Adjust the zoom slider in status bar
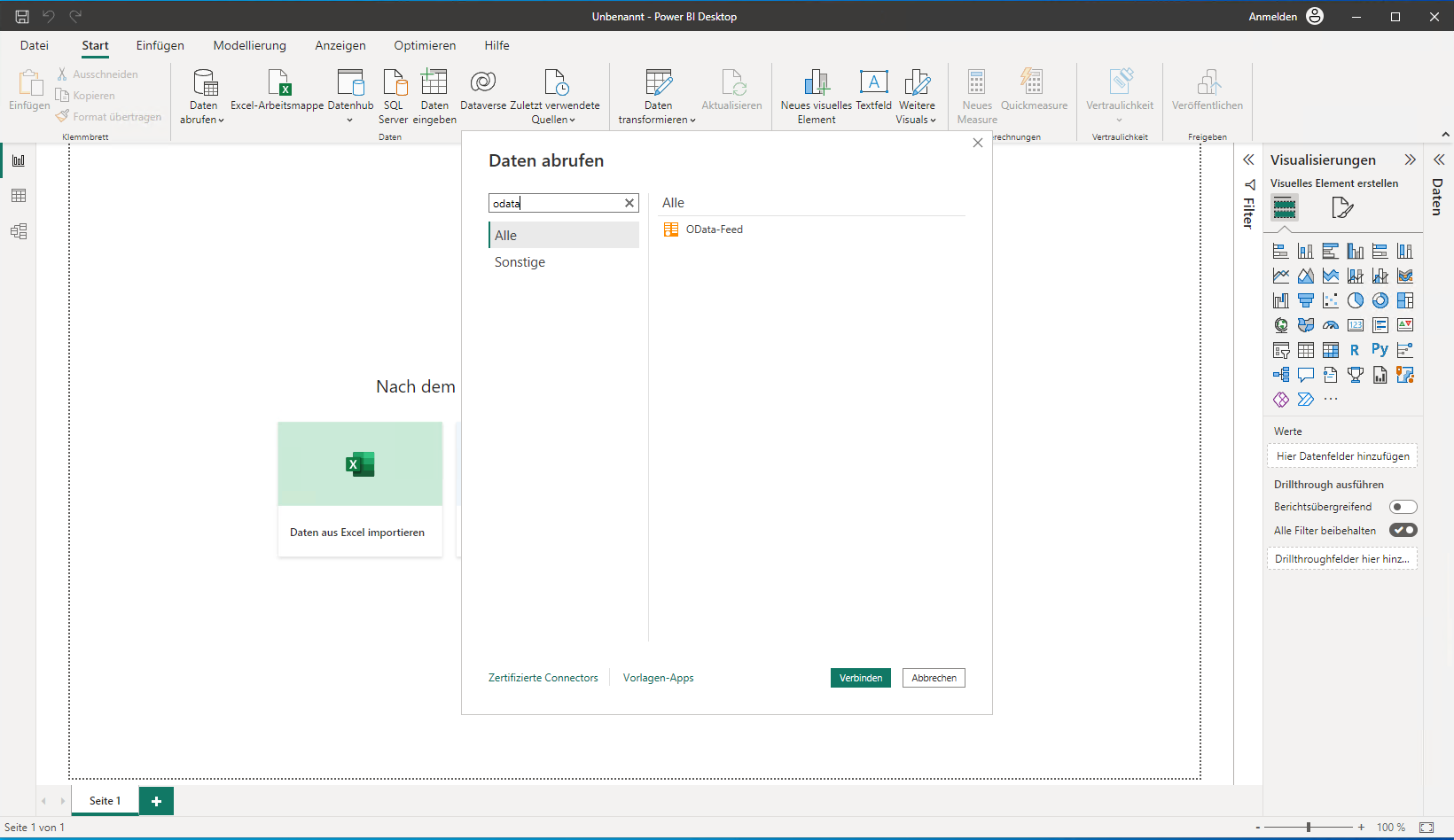This screenshot has height=840, width=1454. click(1309, 828)
